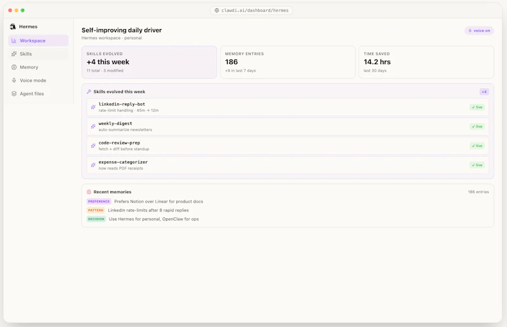Click the live badge for code-review-prep
507x327 pixels.
[x=477, y=146]
